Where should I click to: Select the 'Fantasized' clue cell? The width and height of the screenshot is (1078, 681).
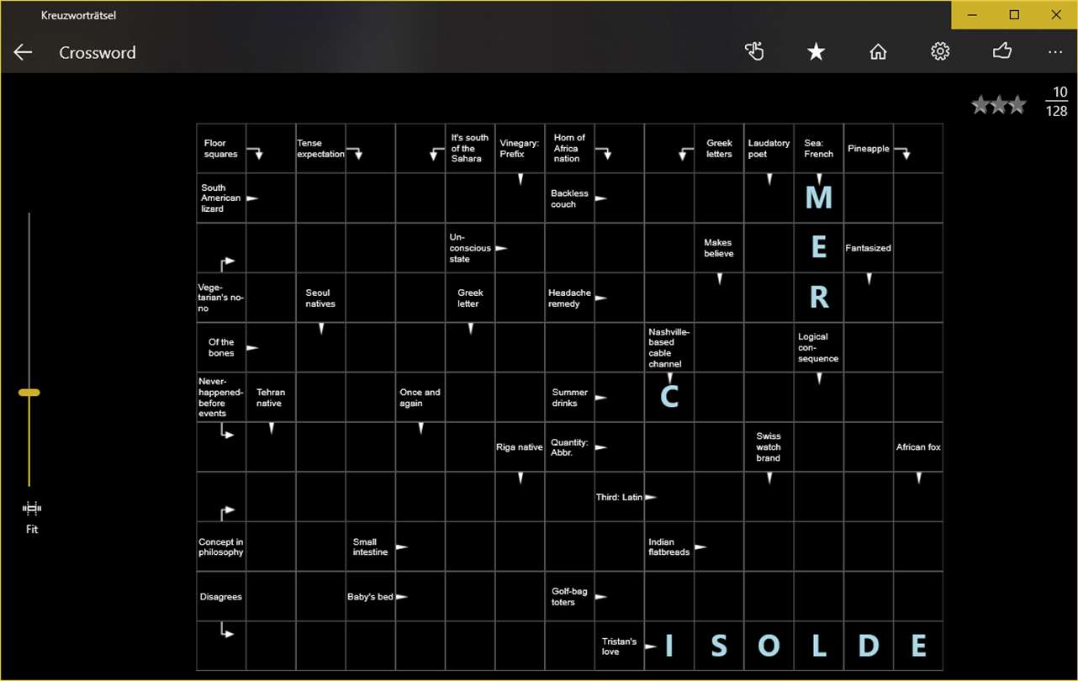(869, 248)
